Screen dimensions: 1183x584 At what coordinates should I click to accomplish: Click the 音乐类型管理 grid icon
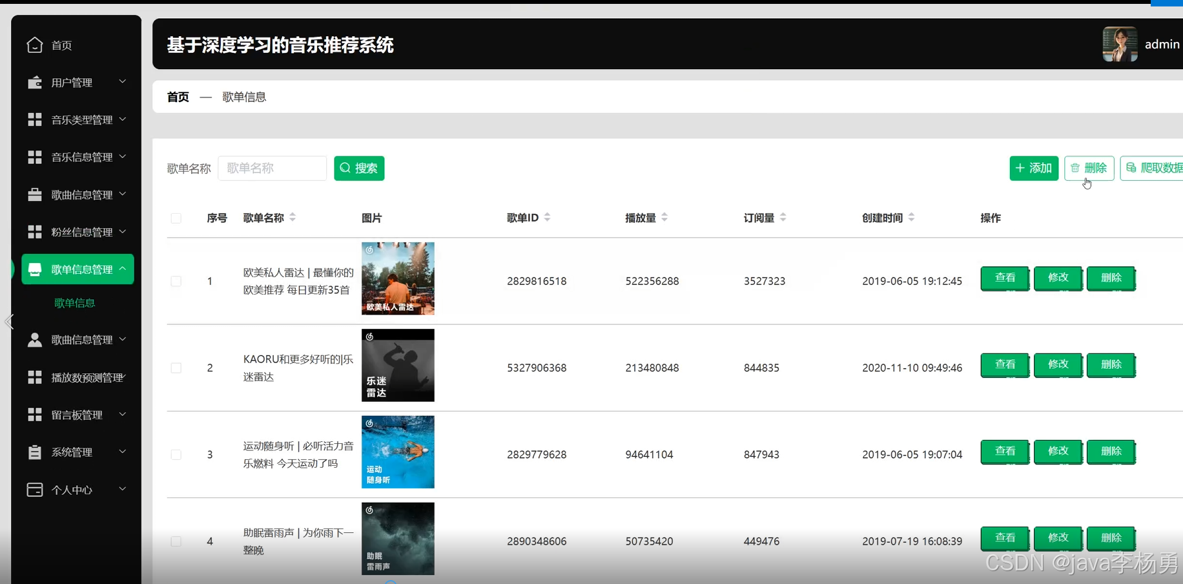[35, 120]
